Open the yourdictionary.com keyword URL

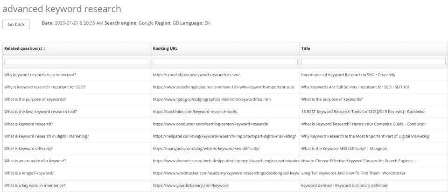[x=190, y=185]
